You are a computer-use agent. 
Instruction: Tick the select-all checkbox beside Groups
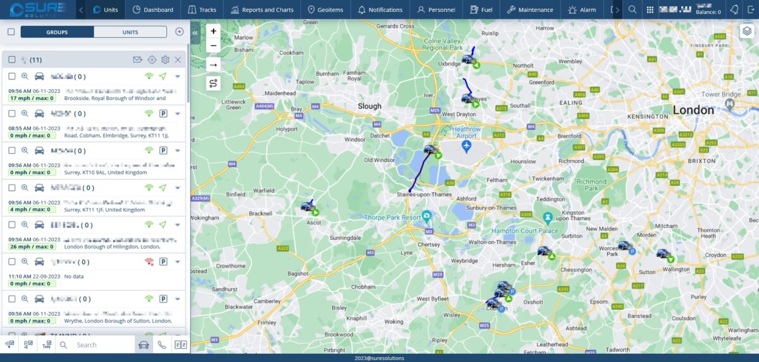11,32
